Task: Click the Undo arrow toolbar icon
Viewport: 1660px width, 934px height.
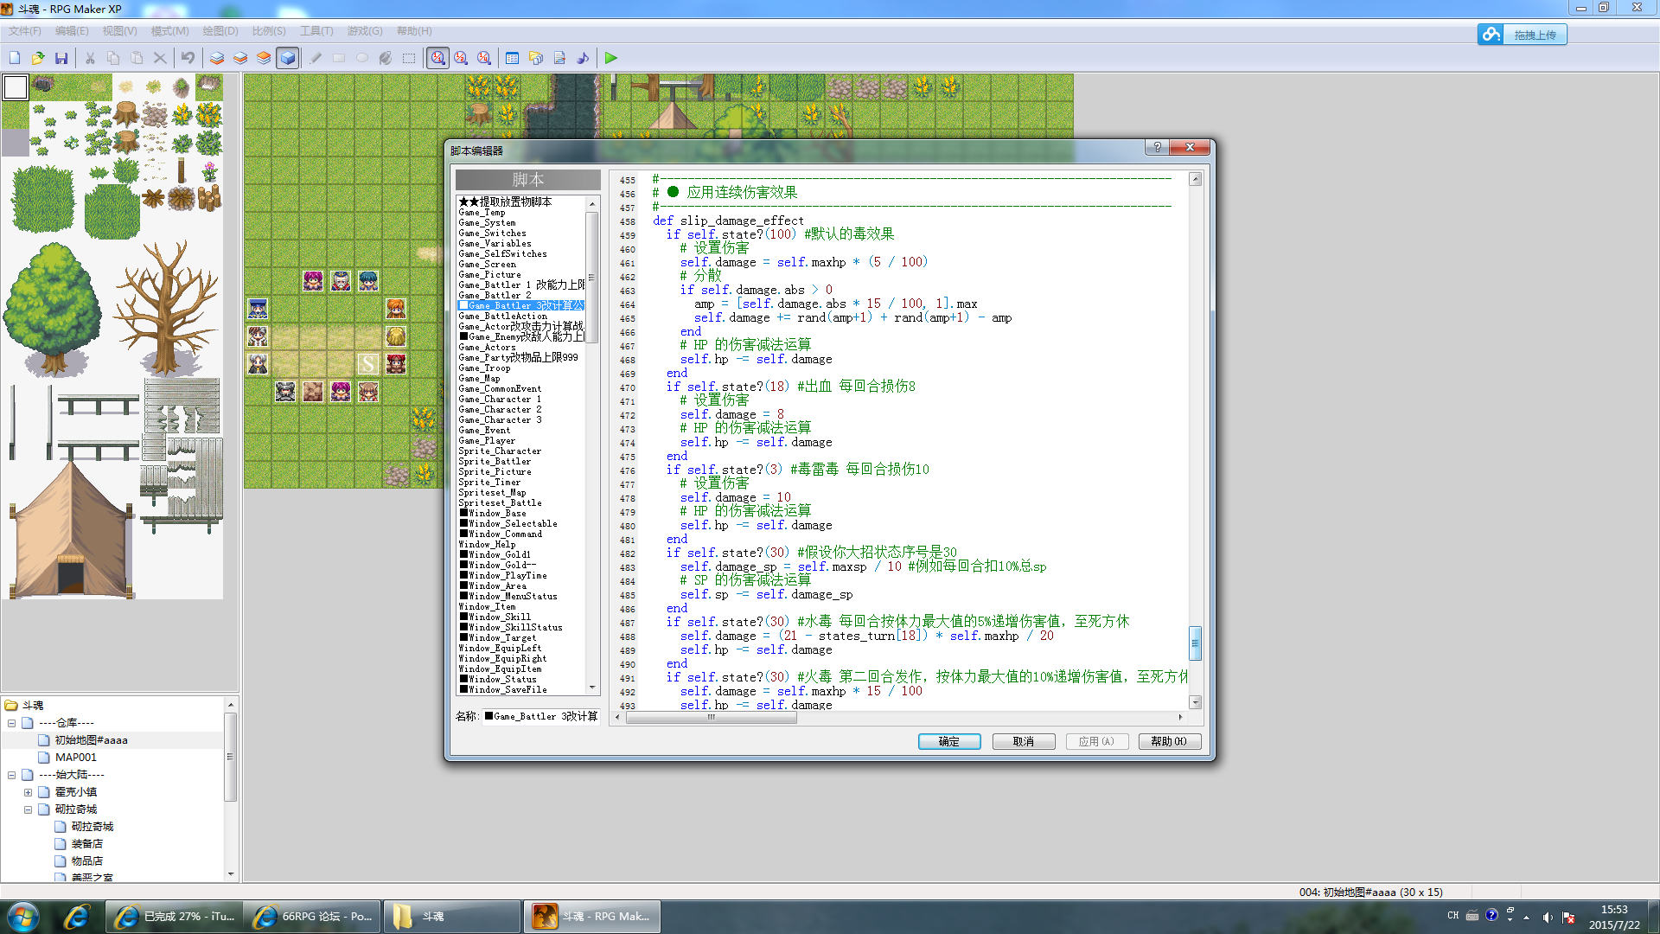Action: 188,58
